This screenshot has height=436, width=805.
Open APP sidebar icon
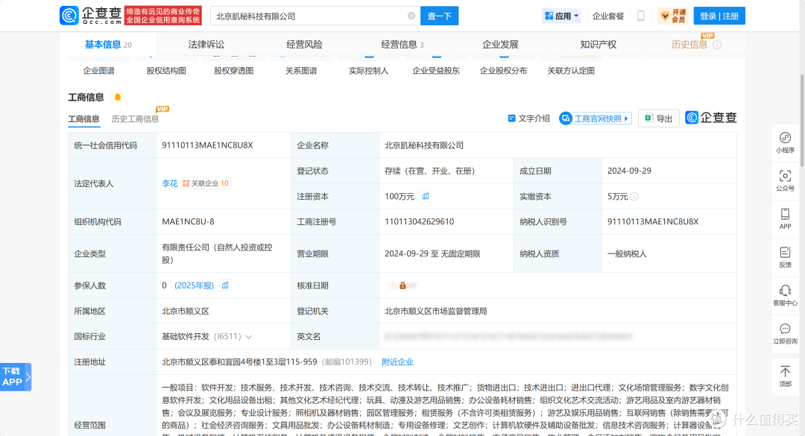tap(785, 219)
